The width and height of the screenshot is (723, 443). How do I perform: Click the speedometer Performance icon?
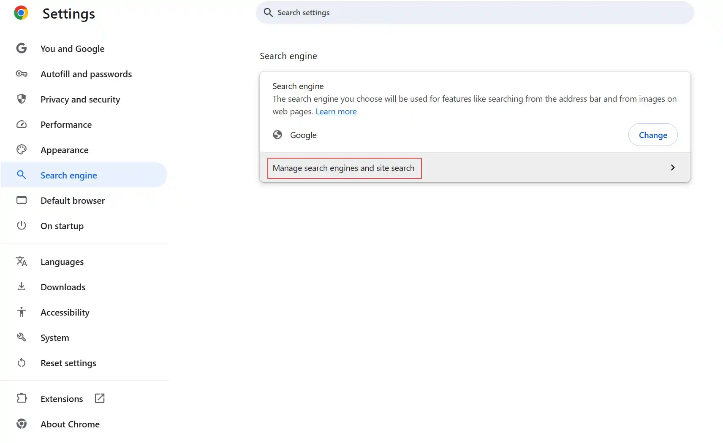coord(22,124)
